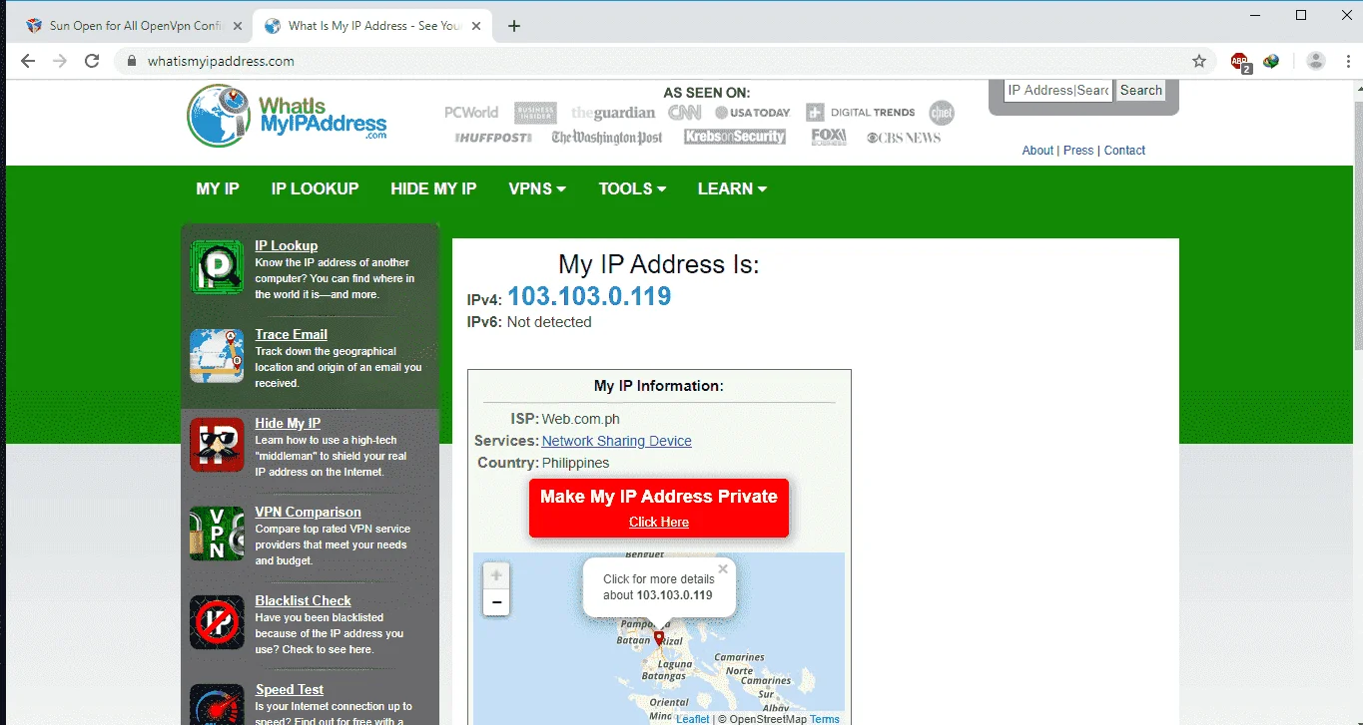
Task: Expand the LEARN dropdown menu
Action: (x=732, y=188)
